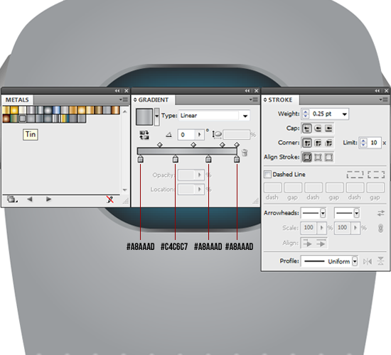The image size is (391, 355).
Task: Click the Weight stepper arrows
Action: coord(305,114)
